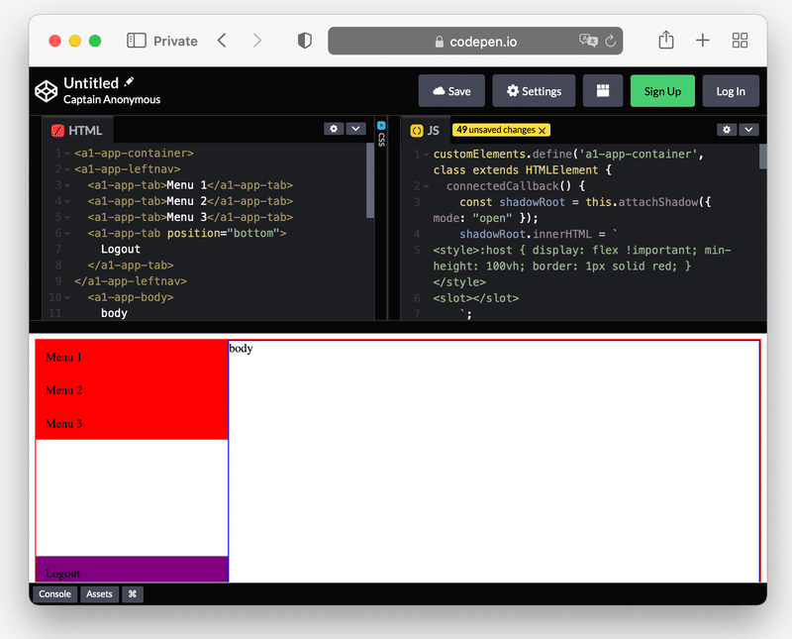Image resolution: width=792 pixels, height=639 pixels.
Task: Open HTML editor settings gear
Action: (334, 129)
